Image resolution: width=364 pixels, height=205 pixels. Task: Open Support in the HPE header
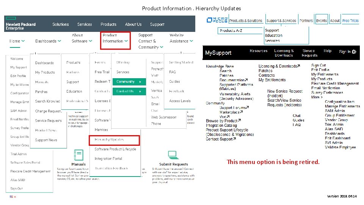[157, 24]
